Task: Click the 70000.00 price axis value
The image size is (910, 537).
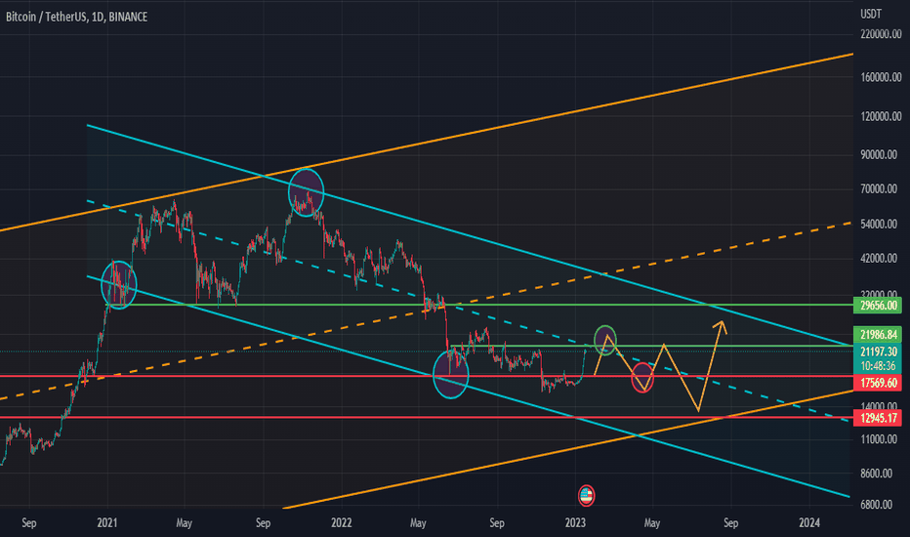Action: point(879,188)
